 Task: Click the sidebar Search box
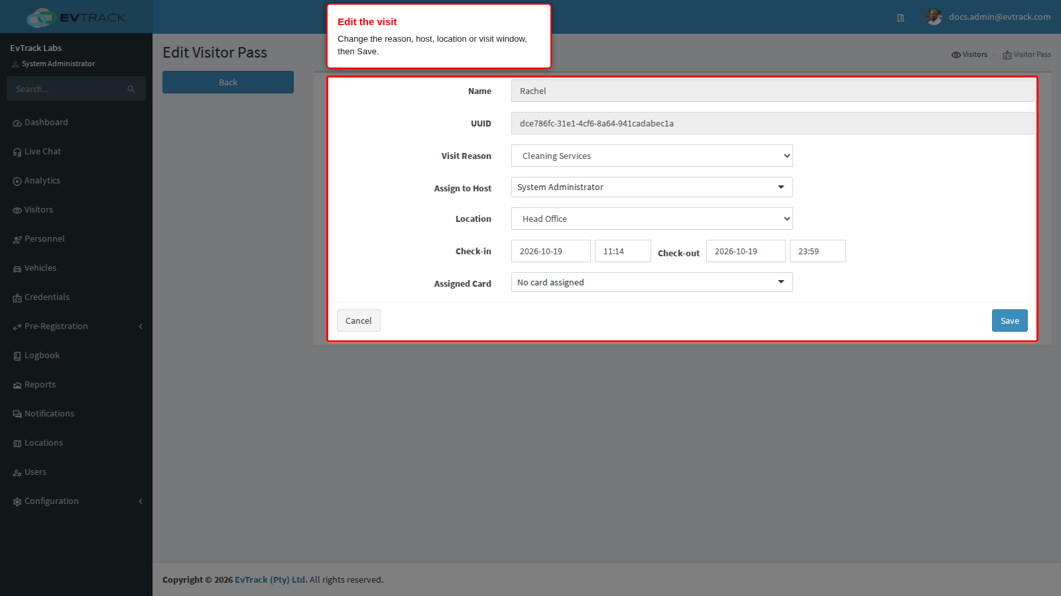(76, 89)
